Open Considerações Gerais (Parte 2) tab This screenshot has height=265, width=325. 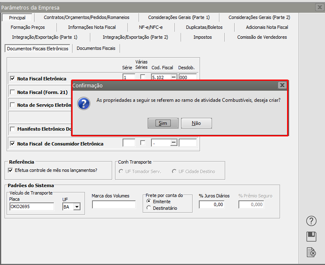click(259, 17)
